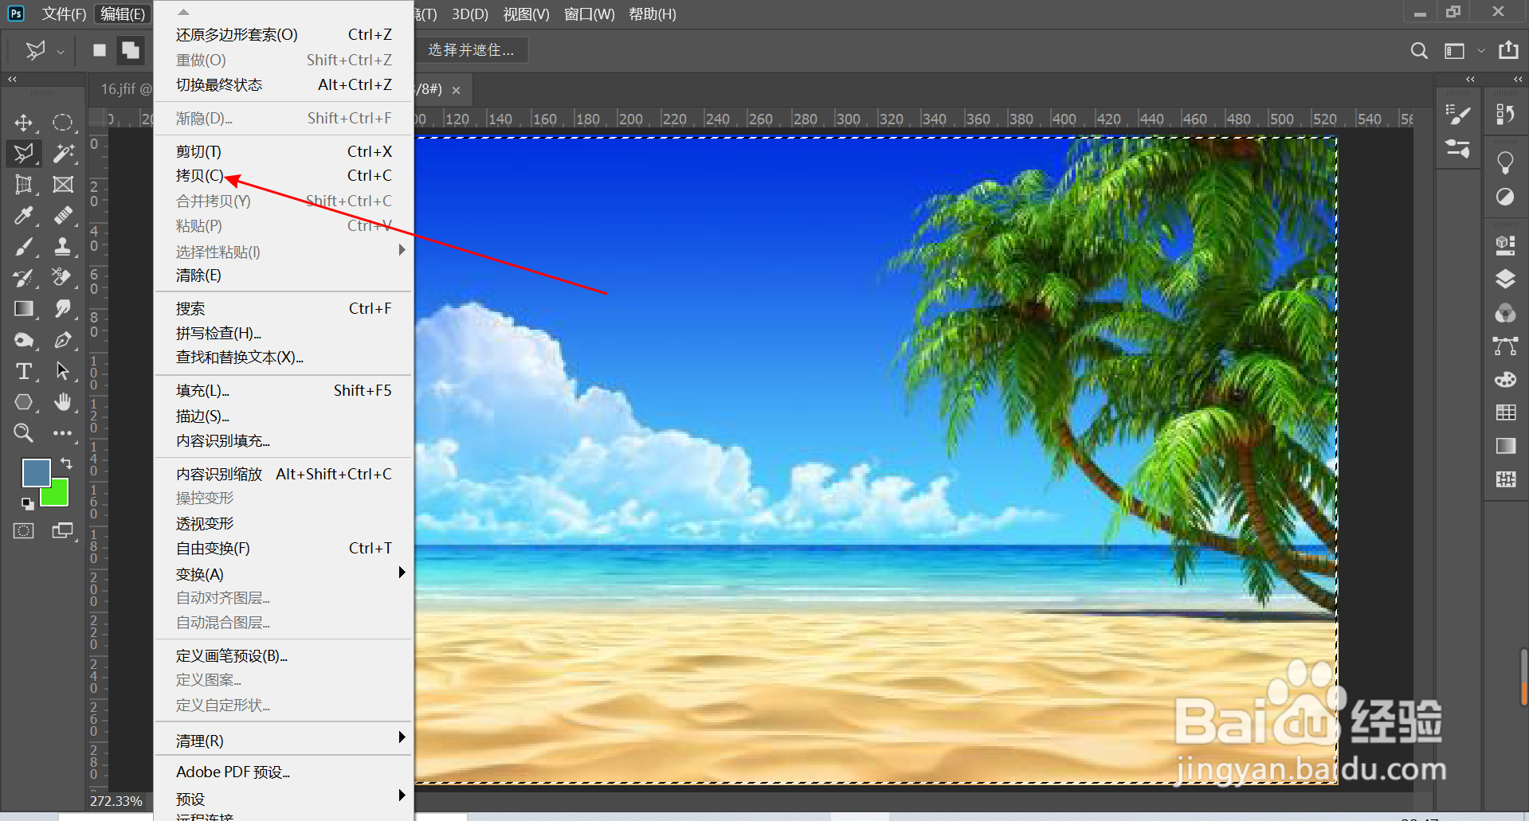The image size is (1529, 821).
Task: Expand the 清理(R) submenu arrow
Action: point(402,737)
